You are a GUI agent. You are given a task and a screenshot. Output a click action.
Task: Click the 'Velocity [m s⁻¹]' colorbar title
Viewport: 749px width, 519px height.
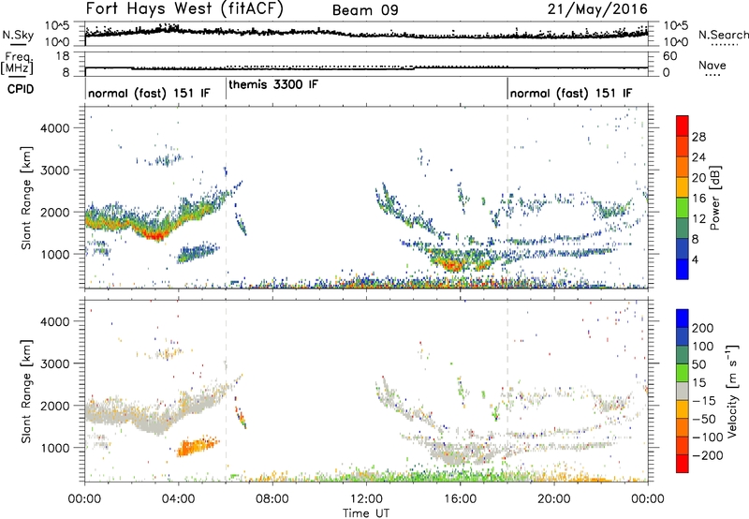pyautogui.click(x=732, y=391)
